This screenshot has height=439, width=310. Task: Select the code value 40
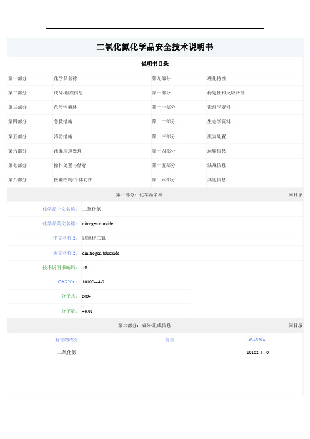pos(84,268)
